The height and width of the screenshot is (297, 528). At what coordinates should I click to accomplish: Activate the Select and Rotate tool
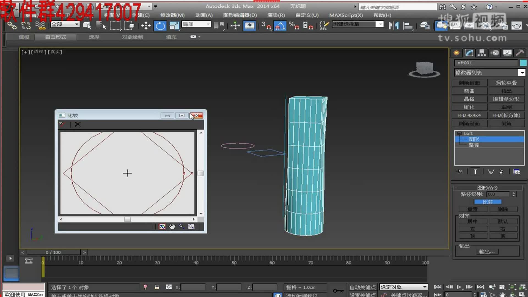click(x=160, y=26)
